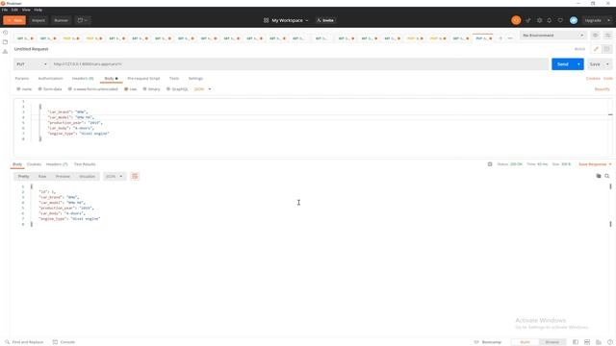Open the user avatar icon

pyautogui.click(x=574, y=20)
